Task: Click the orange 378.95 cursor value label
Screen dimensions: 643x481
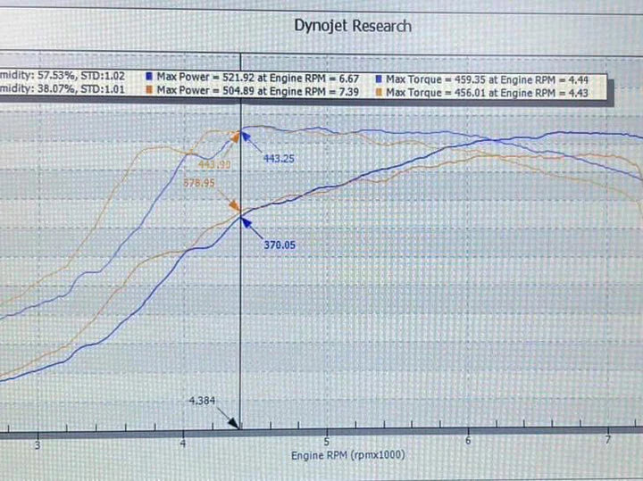Action: point(200,182)
